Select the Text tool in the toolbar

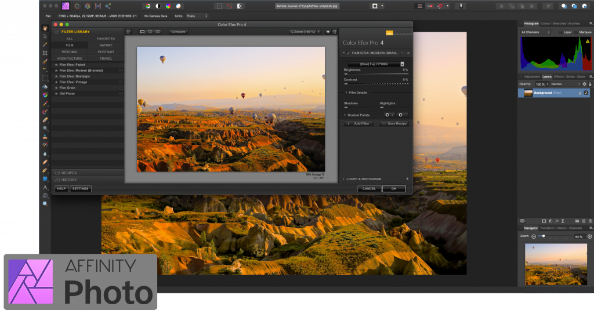45,187
